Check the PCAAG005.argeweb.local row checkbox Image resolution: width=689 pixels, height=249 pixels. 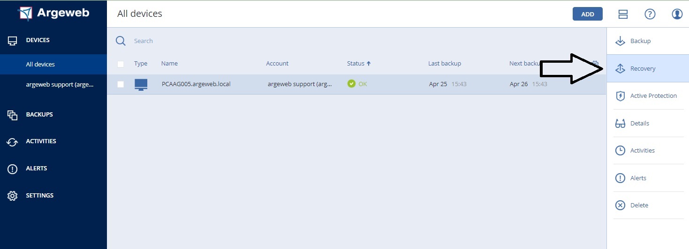click(x=121, y=84)
